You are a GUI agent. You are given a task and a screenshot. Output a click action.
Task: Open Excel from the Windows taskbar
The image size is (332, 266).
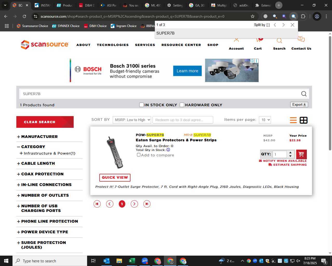132,261
